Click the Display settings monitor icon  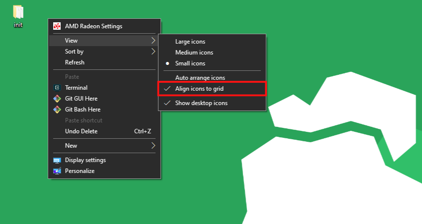pyautogui.click(x=57, y=161)
